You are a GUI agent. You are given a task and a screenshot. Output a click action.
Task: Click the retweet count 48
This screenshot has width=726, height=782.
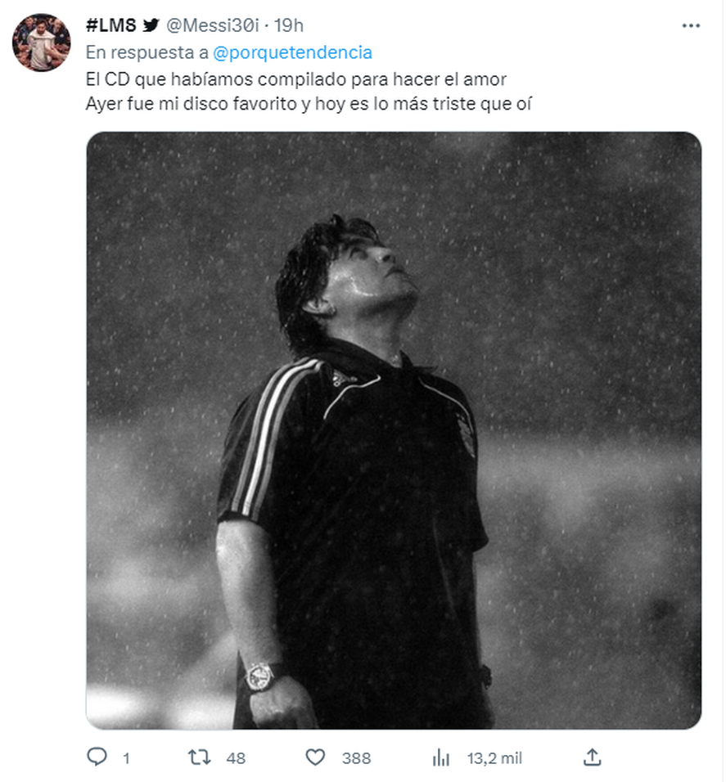(236, 758)
